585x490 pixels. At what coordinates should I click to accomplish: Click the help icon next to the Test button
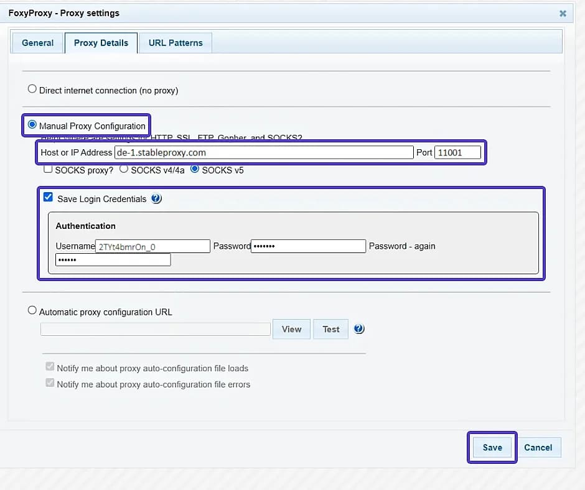click(x=359, y=328)
